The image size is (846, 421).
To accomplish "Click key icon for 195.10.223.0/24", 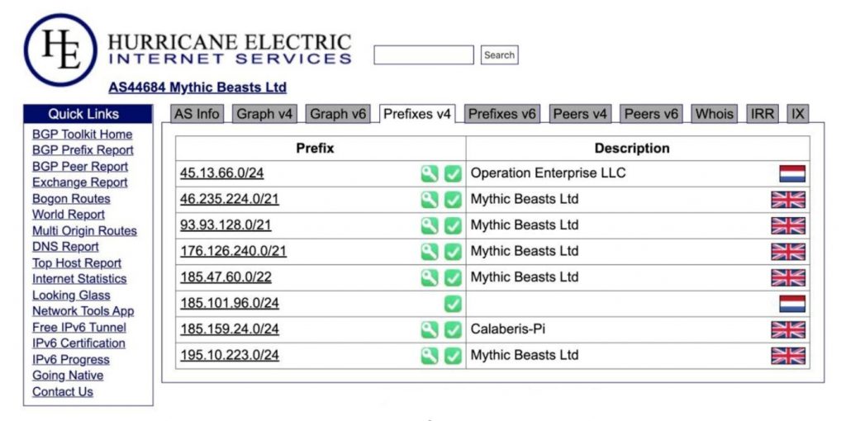I will 430,355.
